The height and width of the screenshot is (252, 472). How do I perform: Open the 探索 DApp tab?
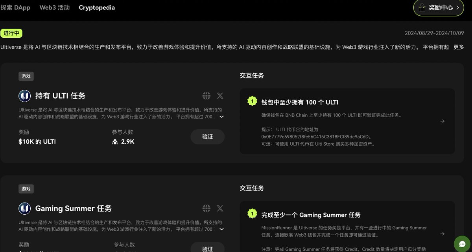point(15,7)
